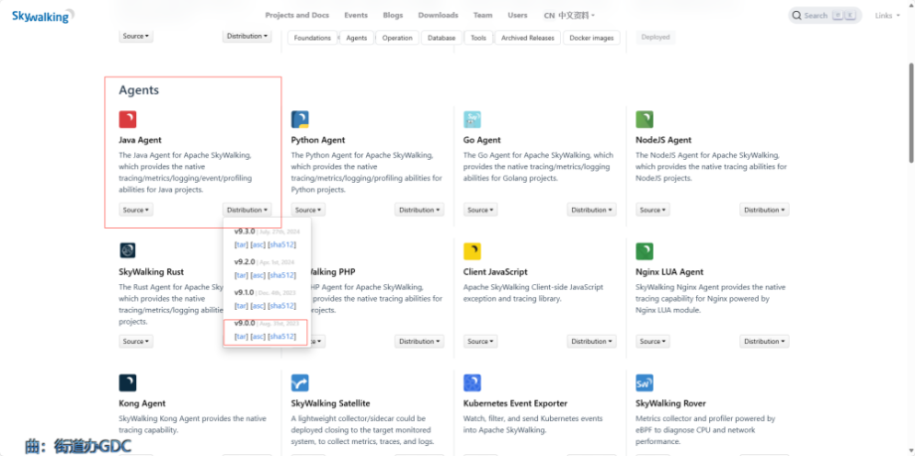Jump to the Foundations category
915x456 pixels.
[x=312, y=38]
